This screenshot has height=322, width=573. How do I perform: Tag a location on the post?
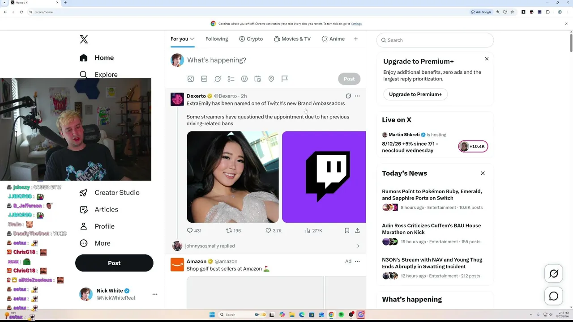click(271, 79)
